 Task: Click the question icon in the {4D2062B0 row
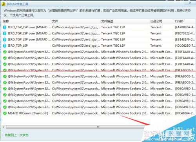point(5,46)
